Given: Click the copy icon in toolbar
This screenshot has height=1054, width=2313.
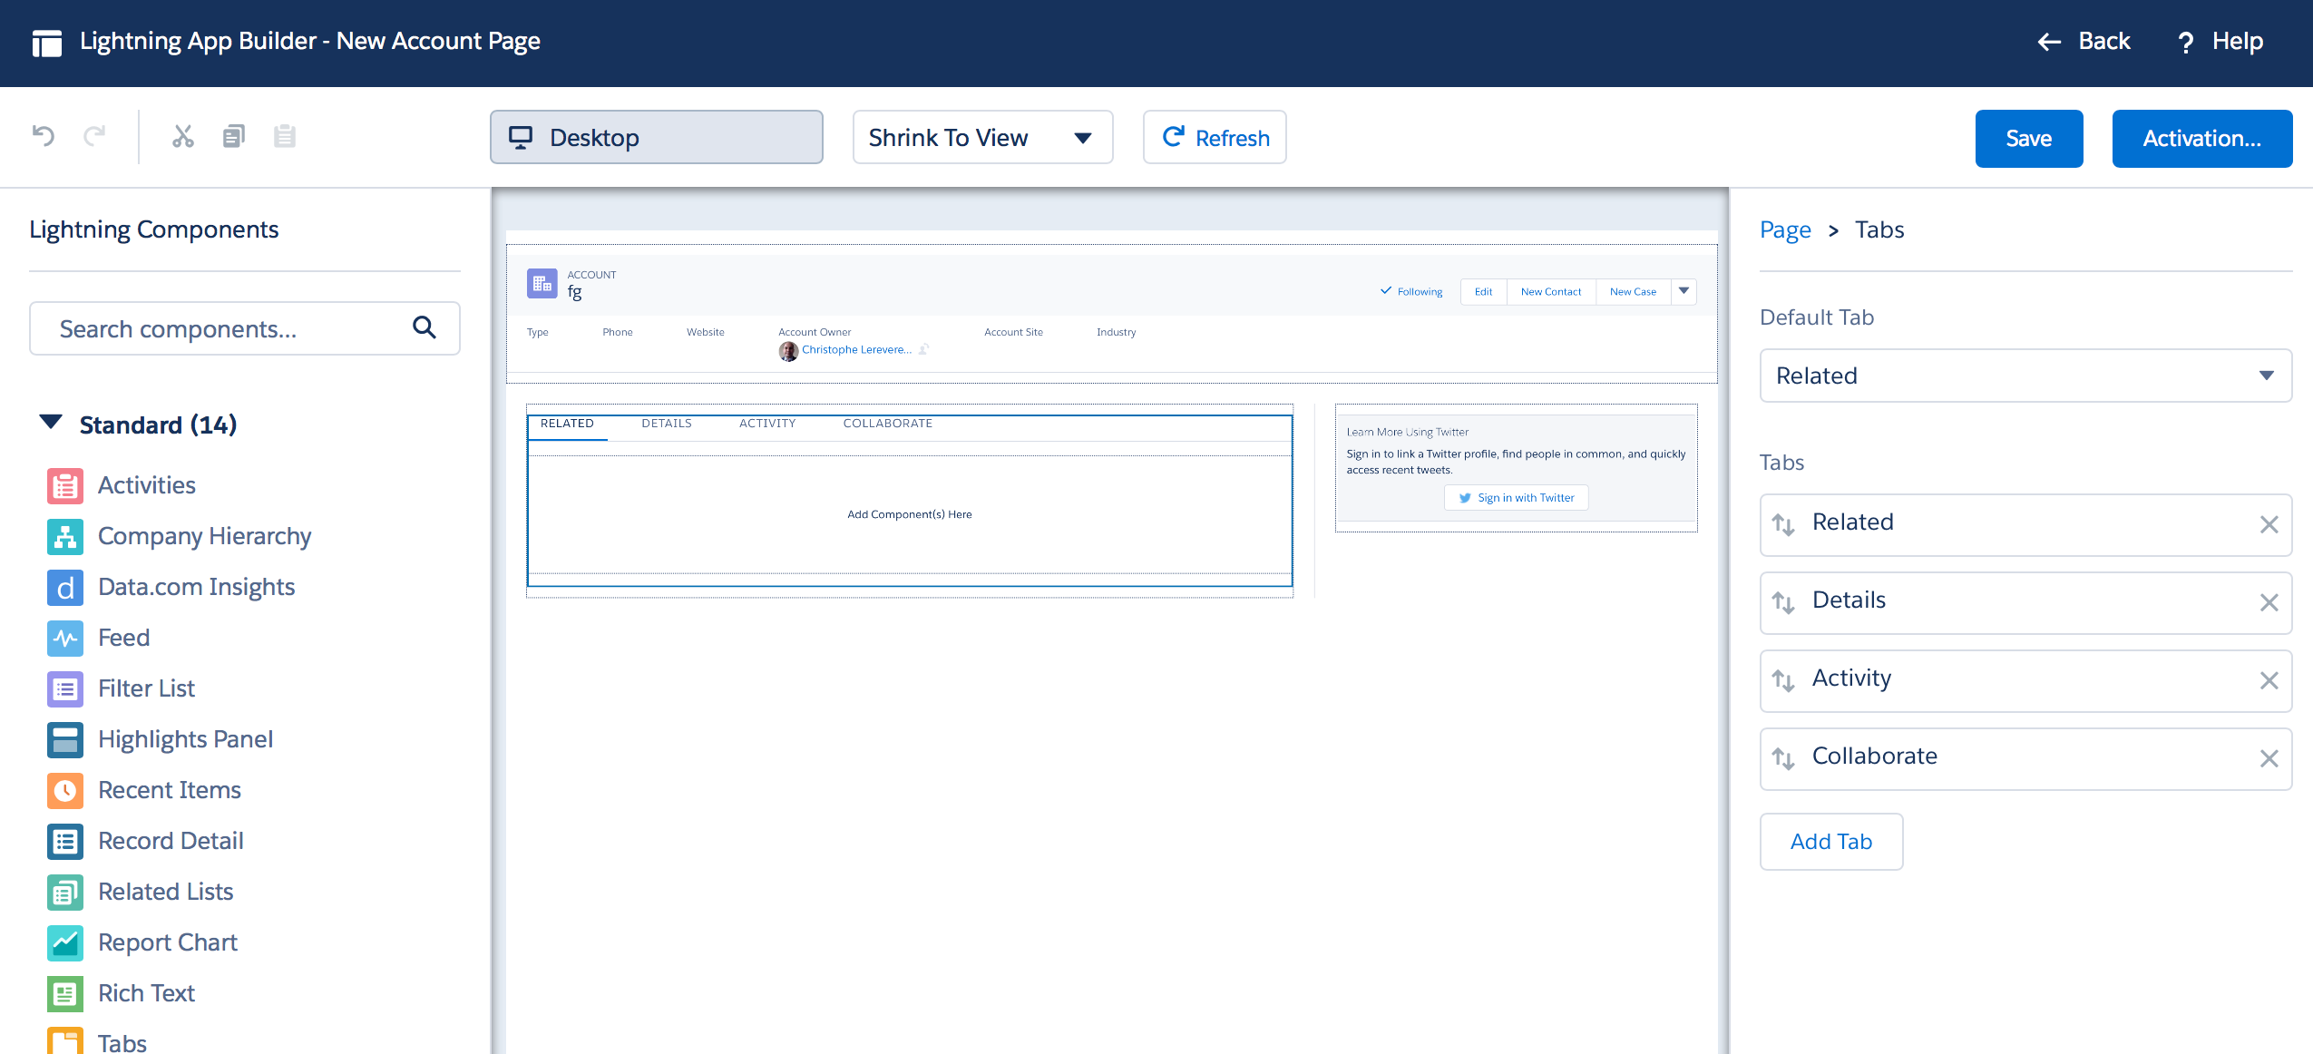Looking at the screenshot, I should tap(234, 136).
